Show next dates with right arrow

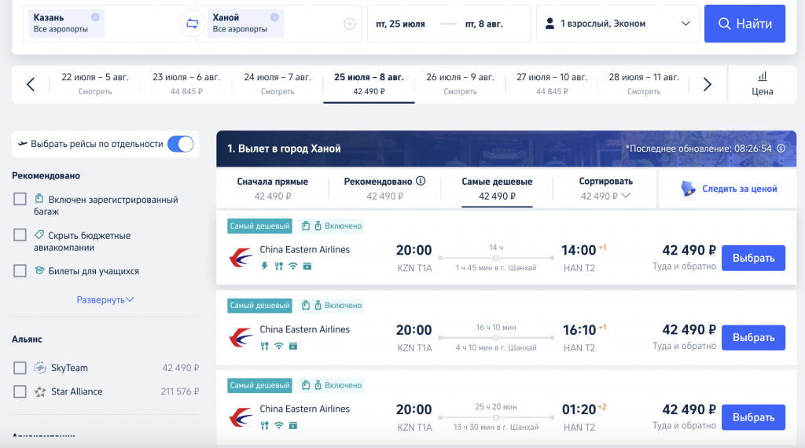tap(707, 84)
